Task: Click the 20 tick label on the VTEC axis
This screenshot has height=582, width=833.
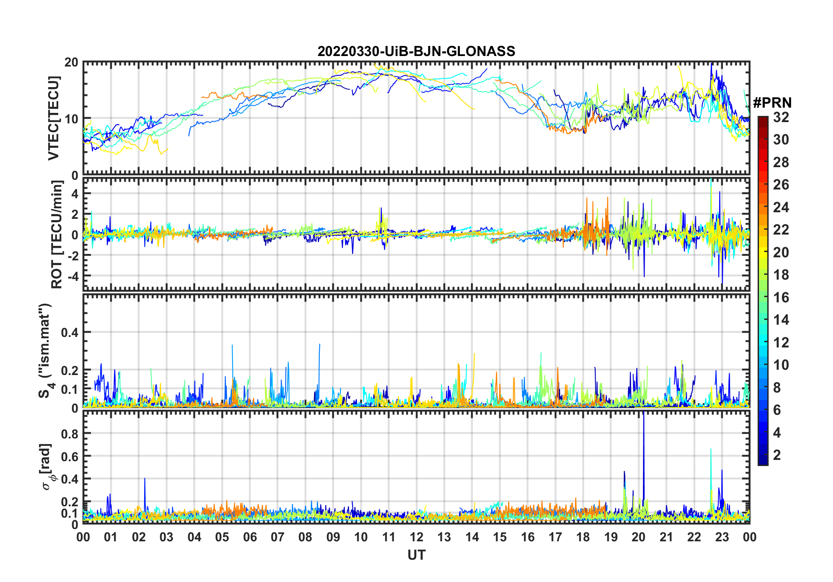Action: (x=71, y=63)
